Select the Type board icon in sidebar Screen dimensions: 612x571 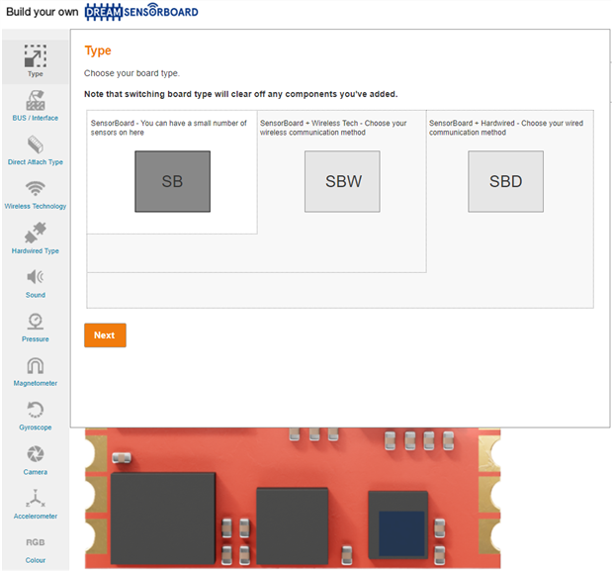36,55
